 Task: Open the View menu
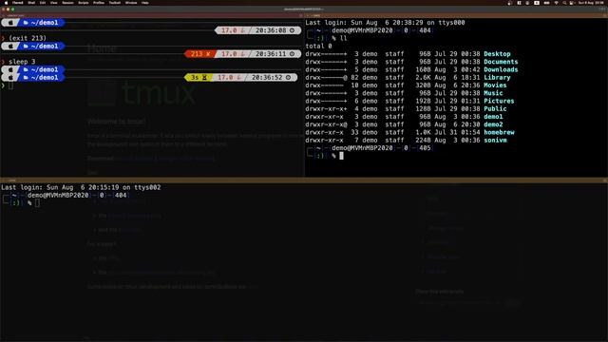point(54,3)
